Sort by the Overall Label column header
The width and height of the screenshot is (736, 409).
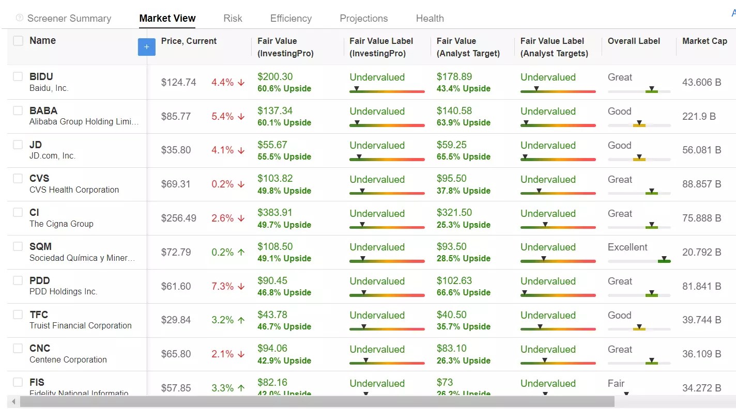634,41
